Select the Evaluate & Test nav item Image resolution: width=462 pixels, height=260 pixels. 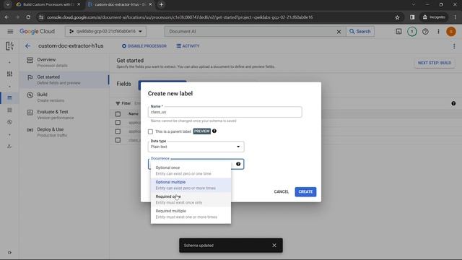tap(64, 114)
